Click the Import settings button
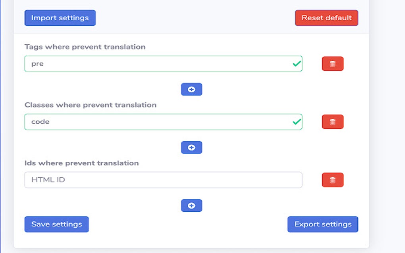 pos(60,17)
